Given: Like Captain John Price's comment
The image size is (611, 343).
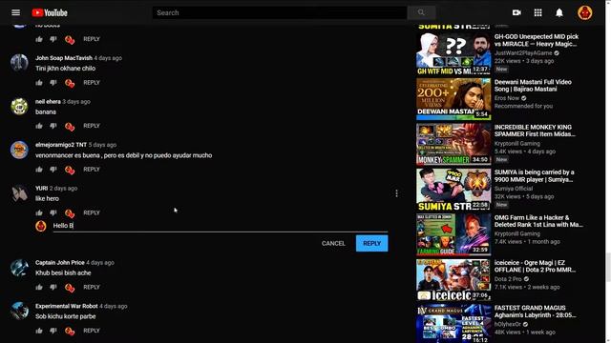Looking at the screenshot, I should (x=39, y=287).
